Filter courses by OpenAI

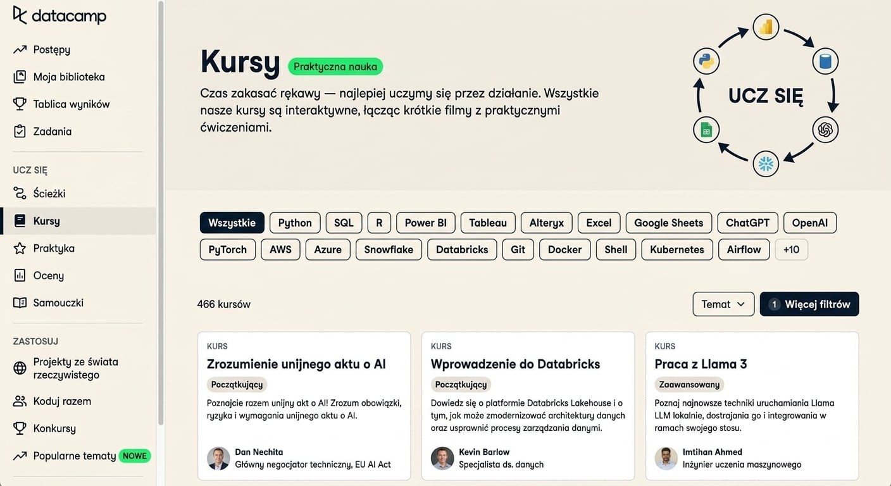(810, 223)
